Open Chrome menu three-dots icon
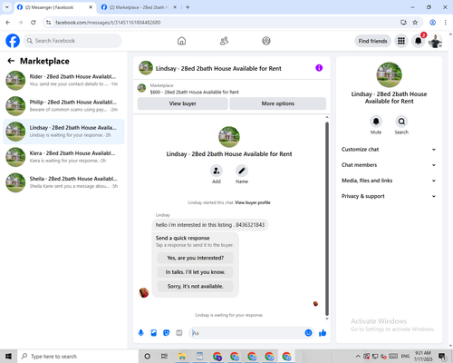The height and width of the screenshot is (363, 453). (x=445, y=23)
